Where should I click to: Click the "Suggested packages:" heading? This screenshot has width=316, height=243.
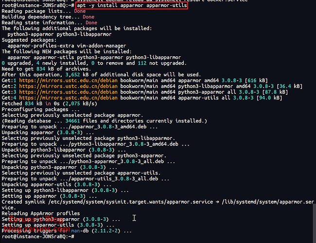pos(28,40)
